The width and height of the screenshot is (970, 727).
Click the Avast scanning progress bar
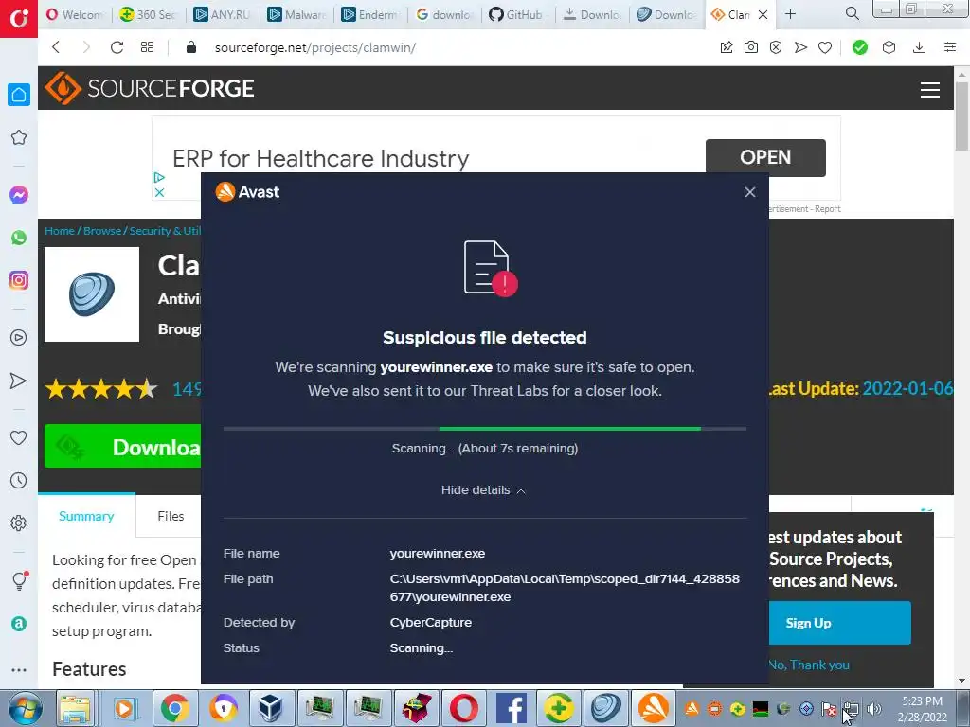pyautogui.click(x=484, y=429)
